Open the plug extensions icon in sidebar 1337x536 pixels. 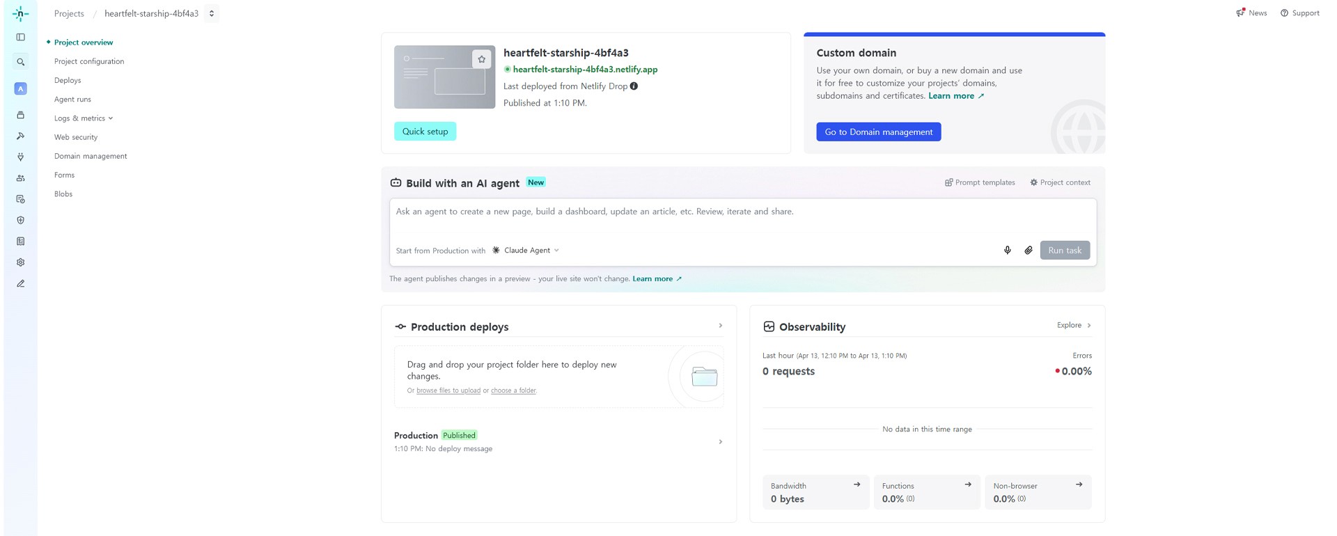21,157
